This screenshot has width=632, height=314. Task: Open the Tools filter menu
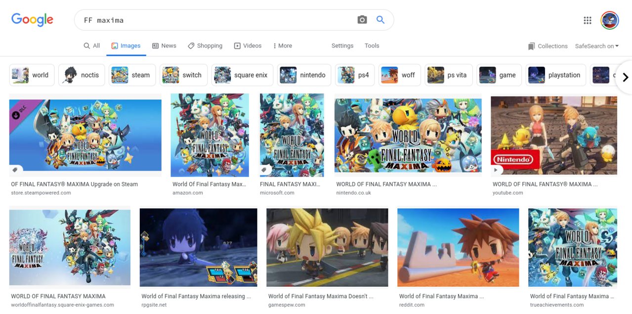(x=372, y=45)
